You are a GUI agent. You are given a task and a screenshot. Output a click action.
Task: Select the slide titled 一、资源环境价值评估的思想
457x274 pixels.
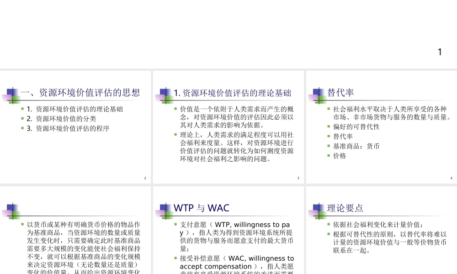click(x=75, y=126)
